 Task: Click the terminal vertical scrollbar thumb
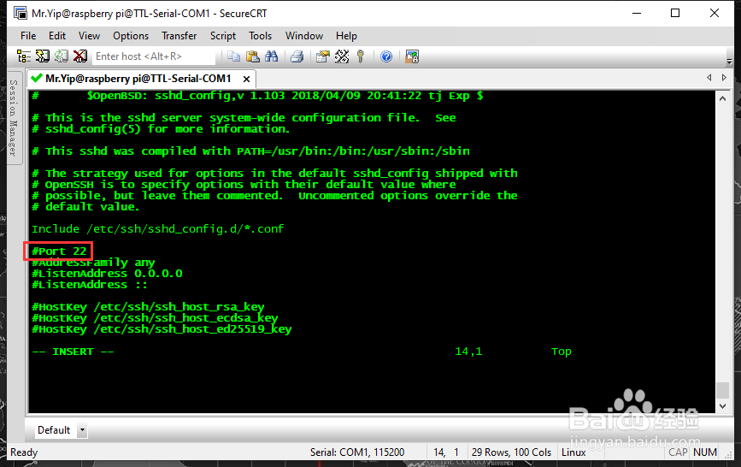pyautogui.click(x=722, y=391)
